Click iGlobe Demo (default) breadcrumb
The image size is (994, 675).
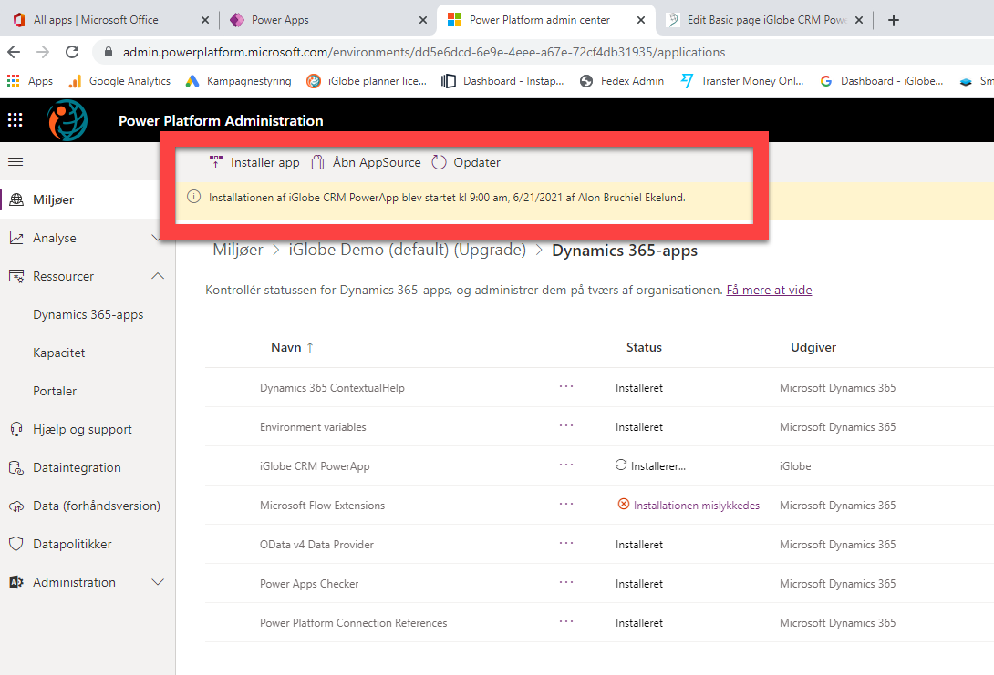point(408,251)
